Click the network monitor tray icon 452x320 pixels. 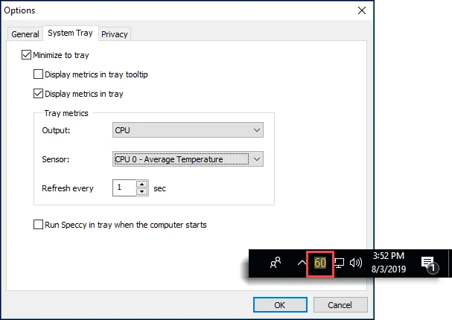click(339, 263)
